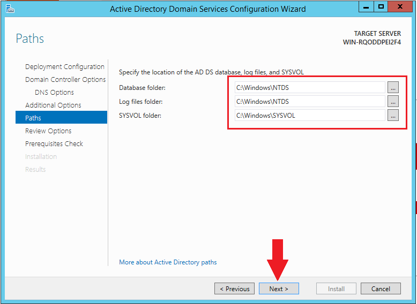Maximize the configuration wizard window

click(381, 7)
